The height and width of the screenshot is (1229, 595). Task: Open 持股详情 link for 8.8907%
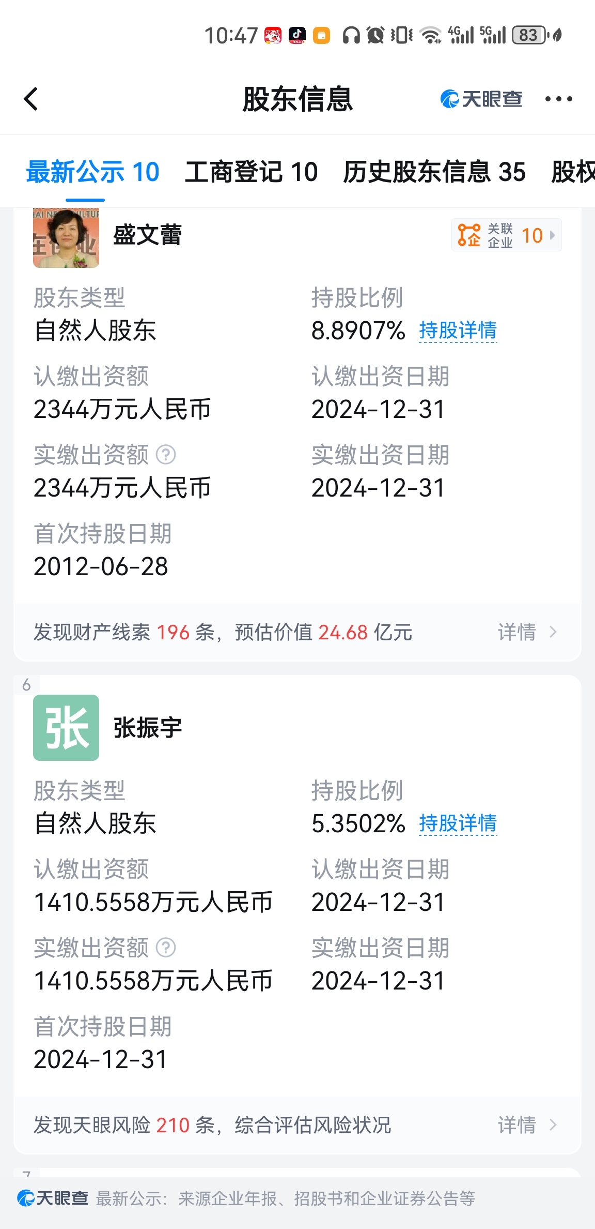[458, 331]
